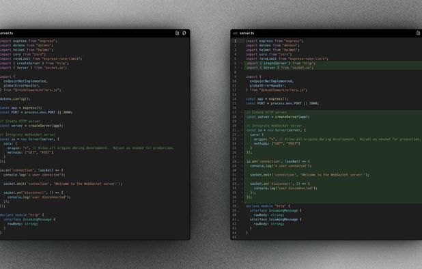Image resolution: width=422 pixels, height=269 pixels.
Task: Click '// Integrate WebSocket server' on line 20, right window
Action: (x=275, y=126)
